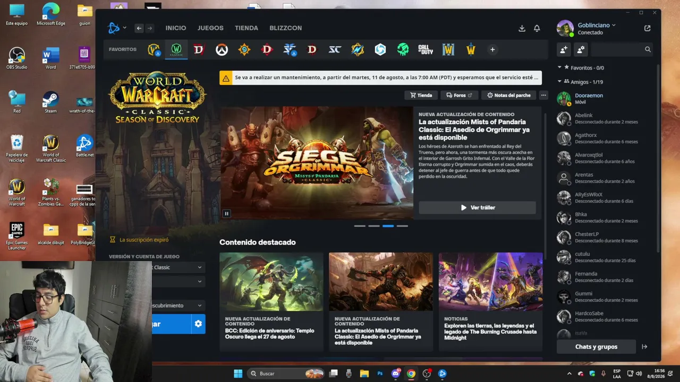Image resolution: width=680 pixels, height=382 pixels.
Task: Select friend Agathorx in the friends list
Action: 605,138
